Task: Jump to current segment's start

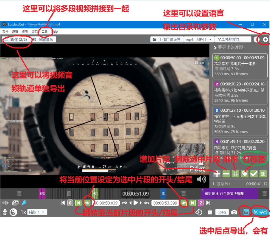Action: [78, 203]
